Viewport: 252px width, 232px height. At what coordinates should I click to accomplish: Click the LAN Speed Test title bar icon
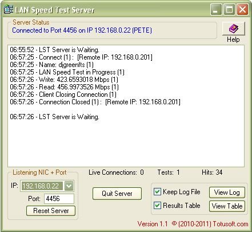[x=9, y=9]
